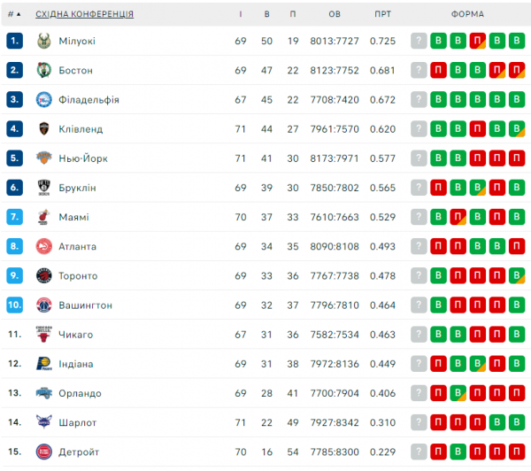Open the СХІДНА КОНФЕРЕНЦІЯ header link
The height and width of the screenshot is (471, 531).
85,14
